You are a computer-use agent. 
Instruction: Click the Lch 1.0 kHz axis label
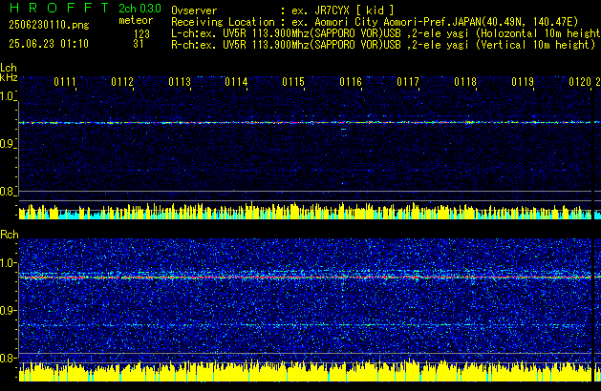7,96
